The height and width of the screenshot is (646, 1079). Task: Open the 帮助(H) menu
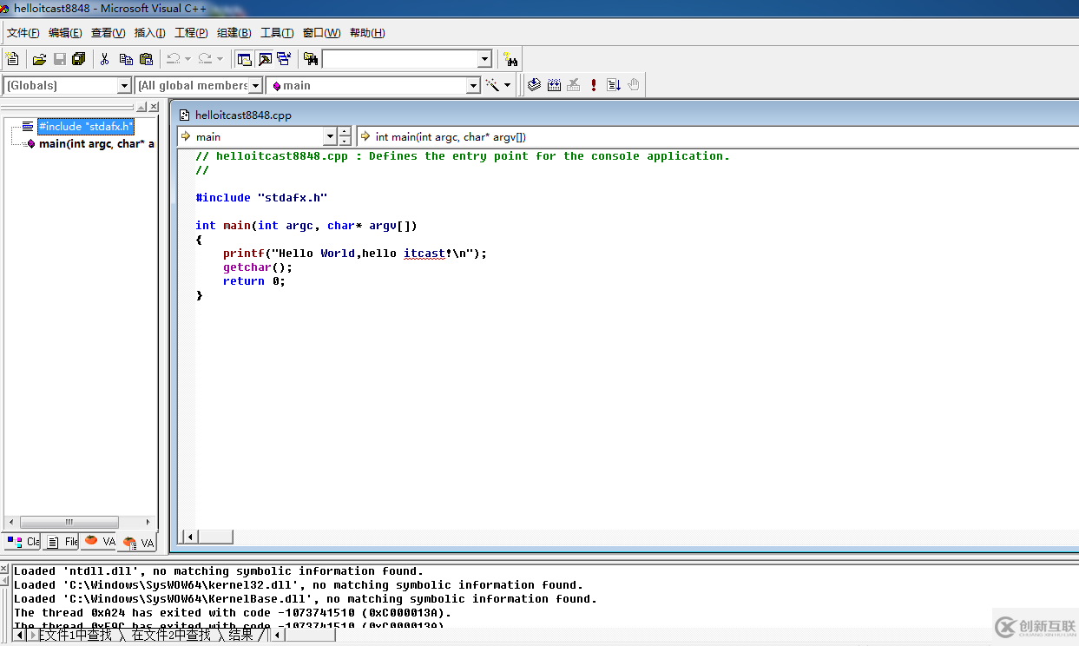click(x=367, y=33)
